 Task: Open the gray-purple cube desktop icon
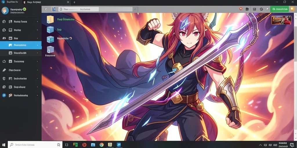pyautogui.click(x=50, y=50)
